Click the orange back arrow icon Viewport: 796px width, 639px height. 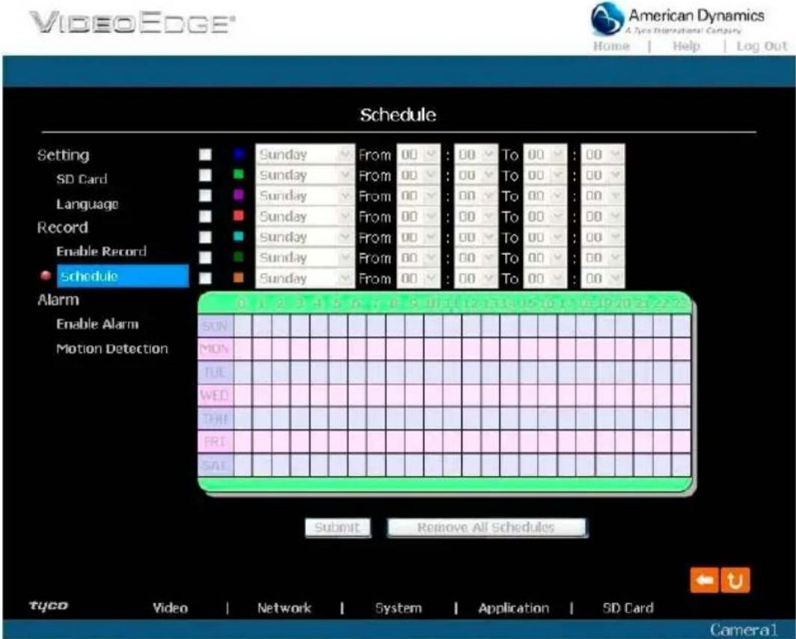(x=705, y=580)
